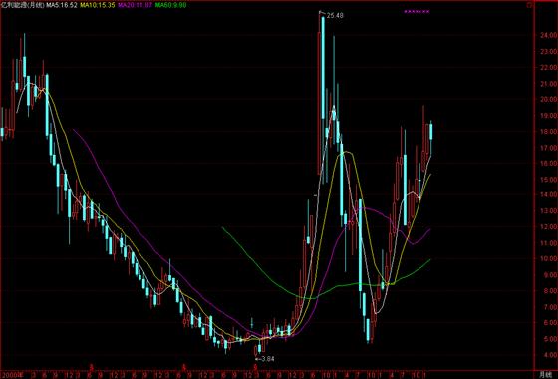Click the third red marker below the 3.84 low
The height and width of the screenshot is (379, 558).
255,366
